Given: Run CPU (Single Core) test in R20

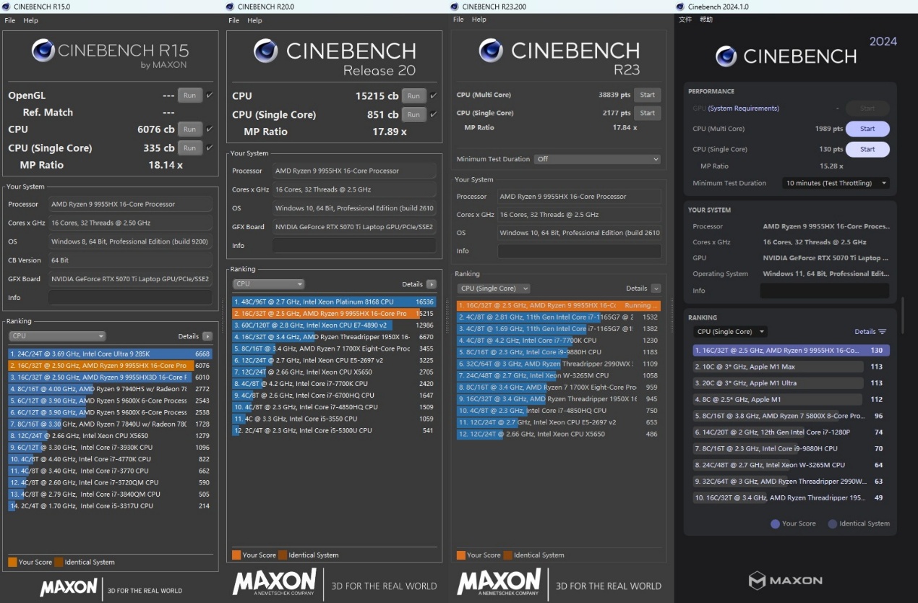Looking at the screenshot, I should click(x=414, y=114).
